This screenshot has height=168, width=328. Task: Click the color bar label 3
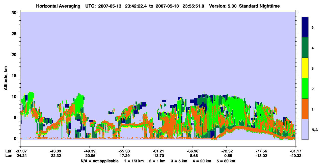click(x=313, y=68)
